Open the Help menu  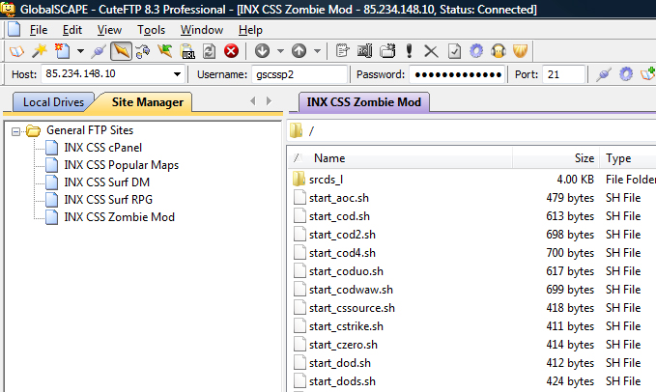tap(250, 30)
